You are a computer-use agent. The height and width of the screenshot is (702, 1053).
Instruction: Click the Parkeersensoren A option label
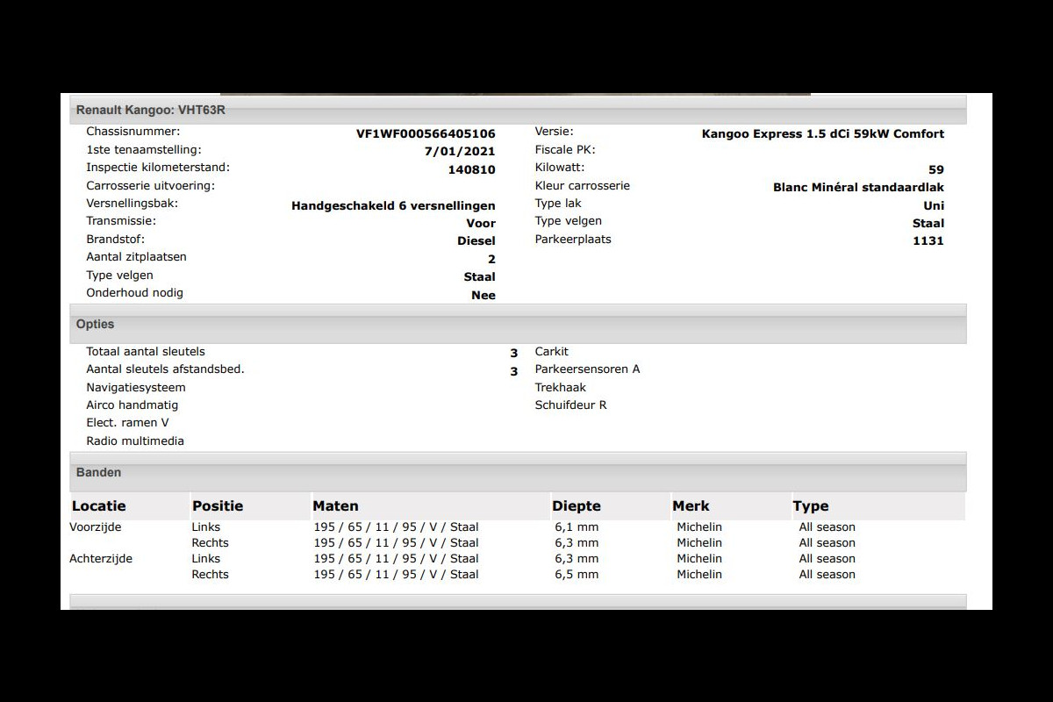click(x=587, y=369)
